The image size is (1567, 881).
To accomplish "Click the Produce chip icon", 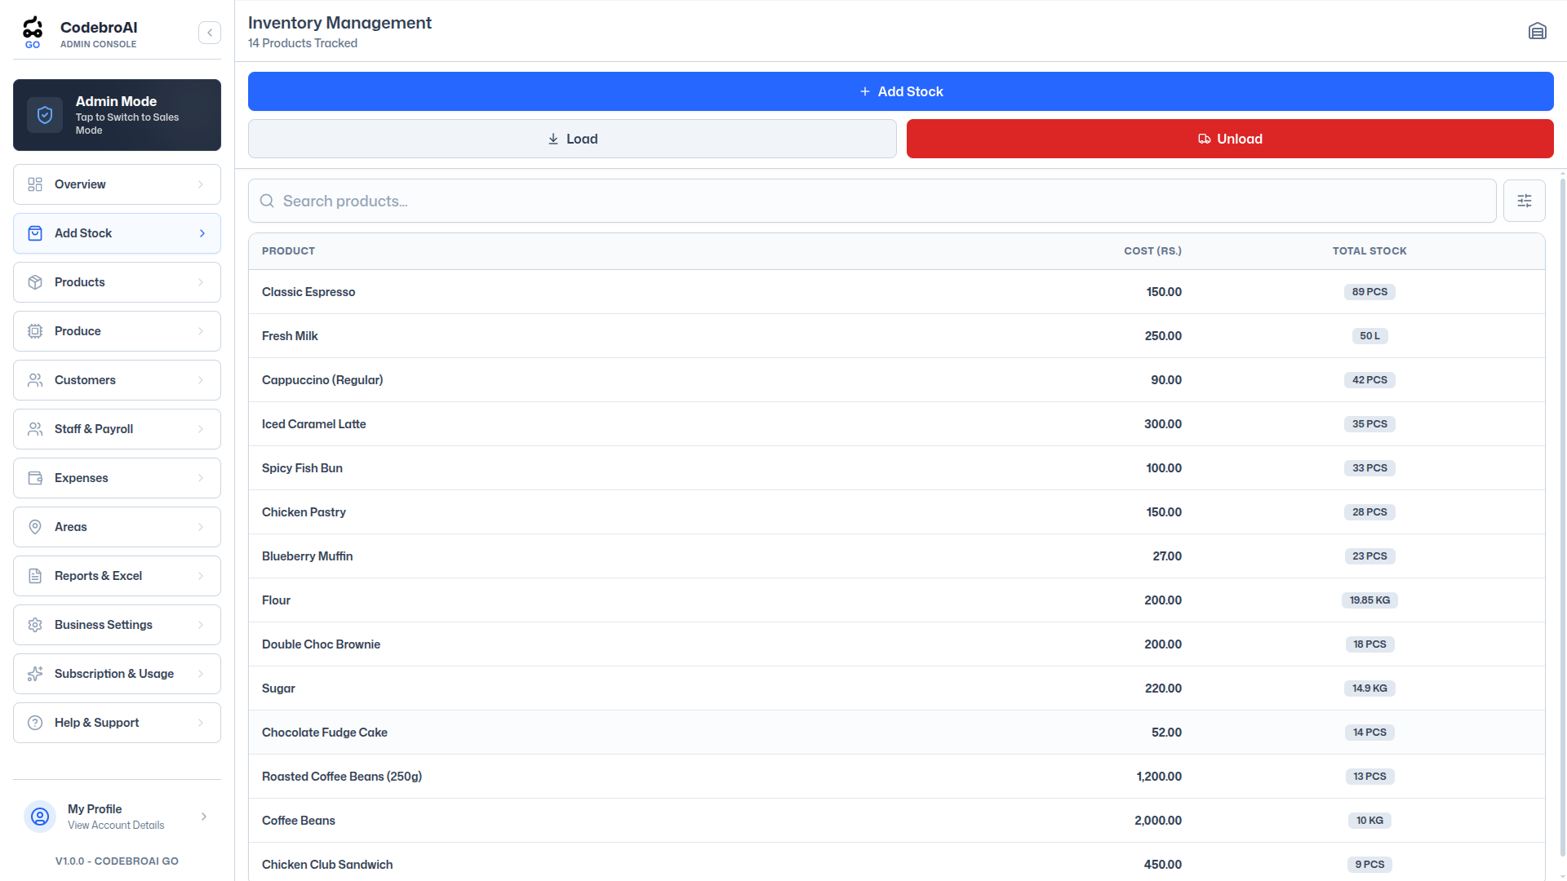I will click(x=35, y=331).
